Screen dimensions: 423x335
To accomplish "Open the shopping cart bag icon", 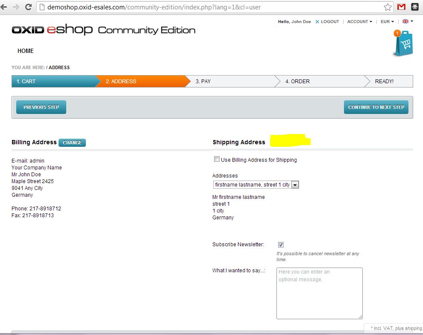I will [403, 44].
